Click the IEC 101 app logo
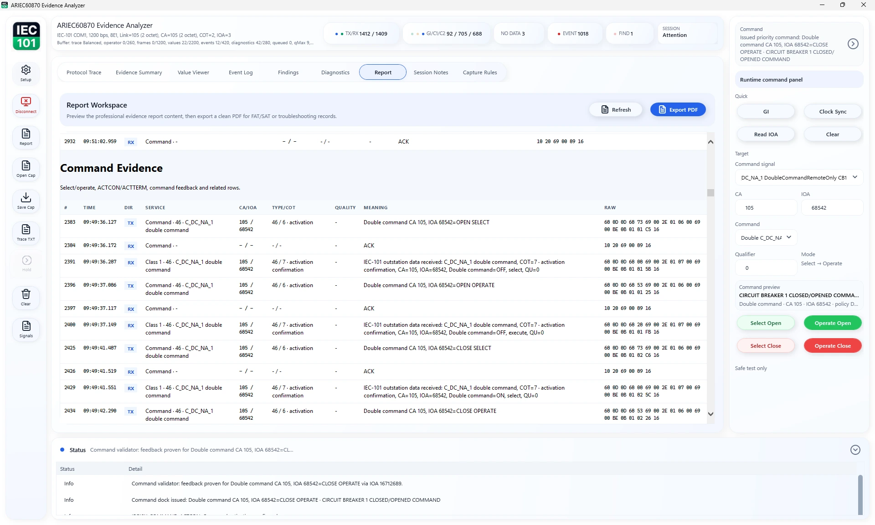This screenshot has width=875, height=525. [x=26, y=36]
